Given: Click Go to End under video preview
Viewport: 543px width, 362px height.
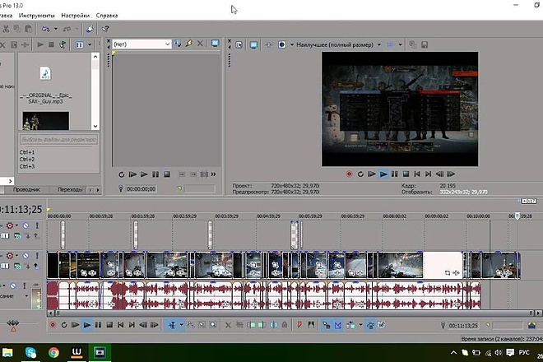Looking at the screenshot, I should pyautogui.click(x=428, y=174).
